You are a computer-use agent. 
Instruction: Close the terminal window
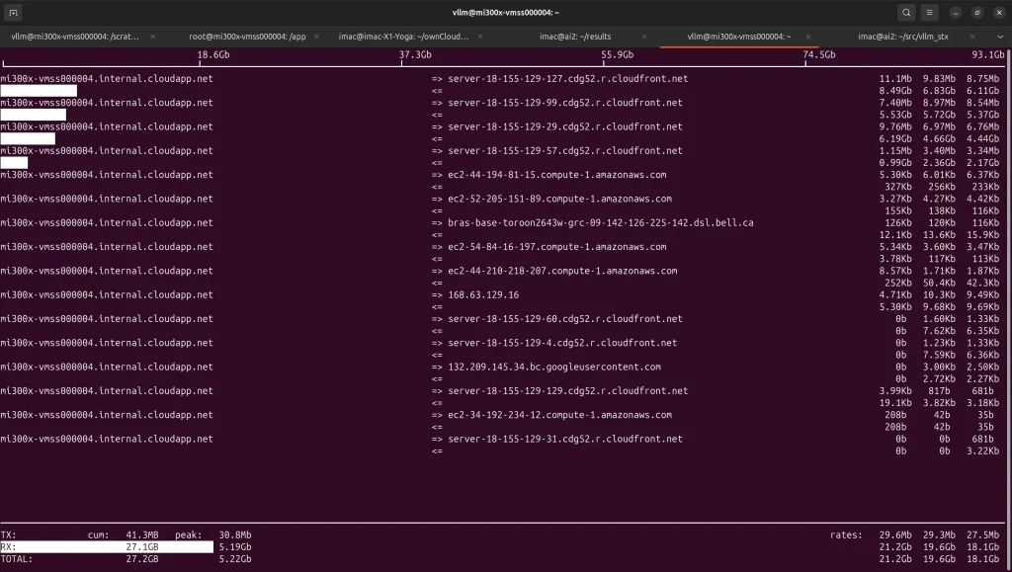coord(997,13)
